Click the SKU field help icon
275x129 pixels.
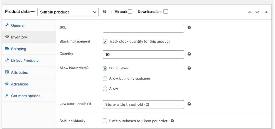(189, 28)
